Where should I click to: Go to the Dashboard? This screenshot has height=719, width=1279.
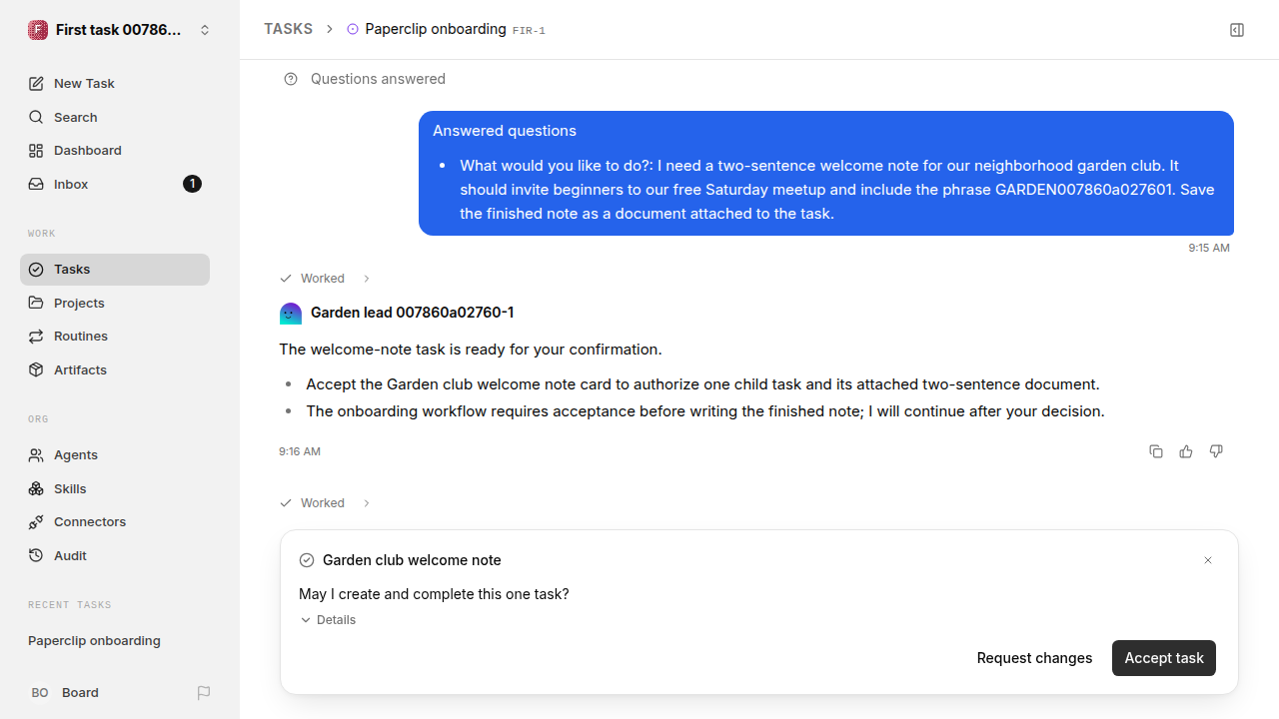click(x=115, y=151)
